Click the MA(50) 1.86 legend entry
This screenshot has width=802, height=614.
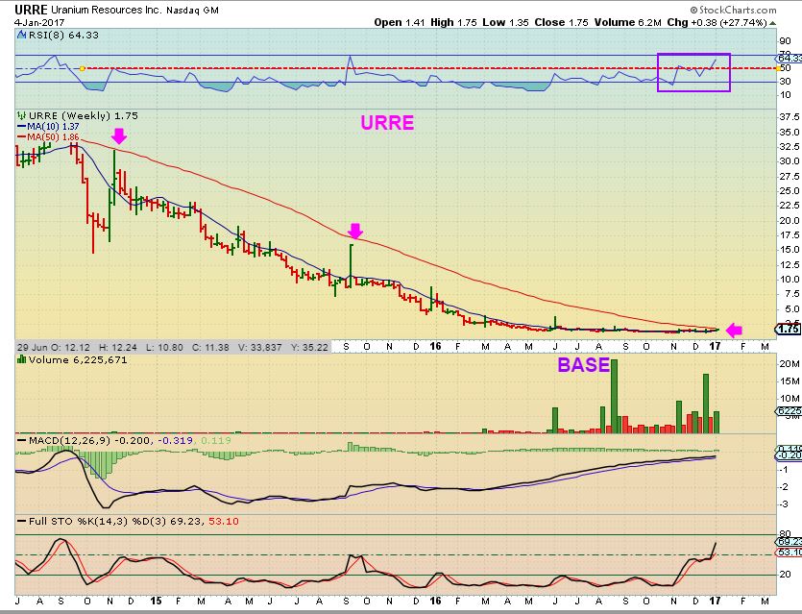point(53,137)
